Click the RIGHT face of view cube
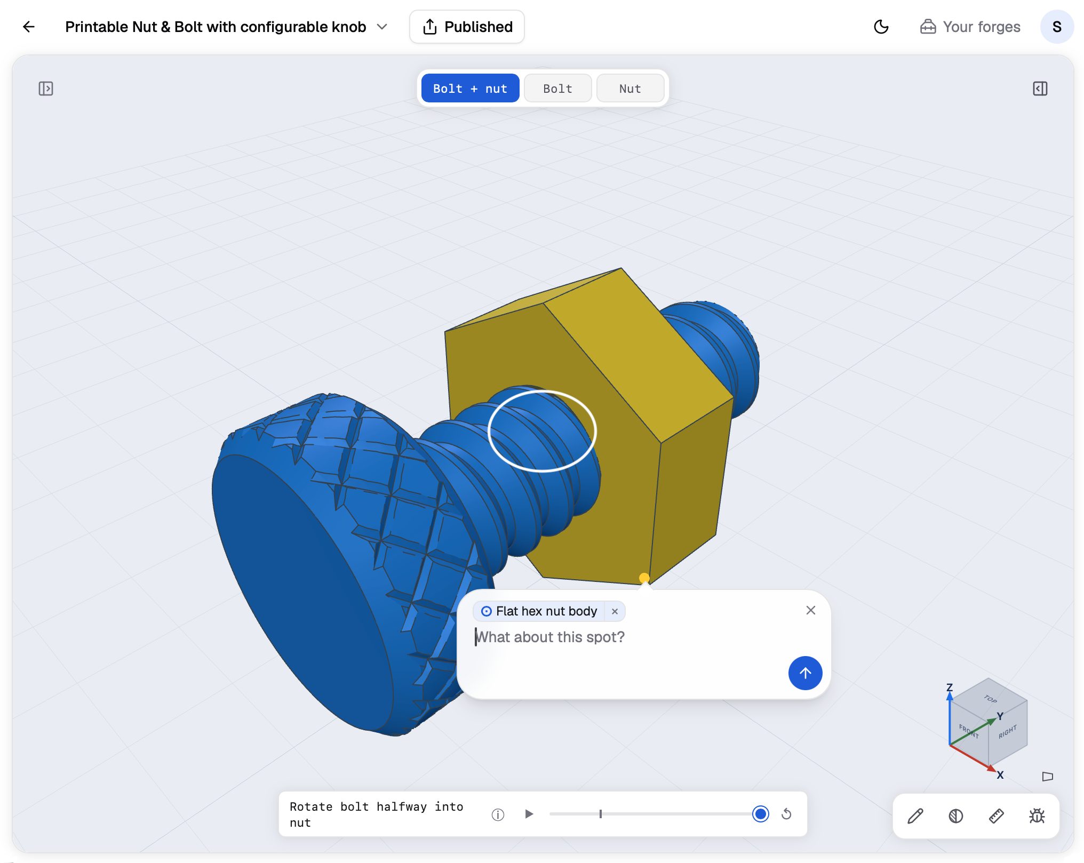Viewport: 1084px width, 863px height. pos(1008,732)
